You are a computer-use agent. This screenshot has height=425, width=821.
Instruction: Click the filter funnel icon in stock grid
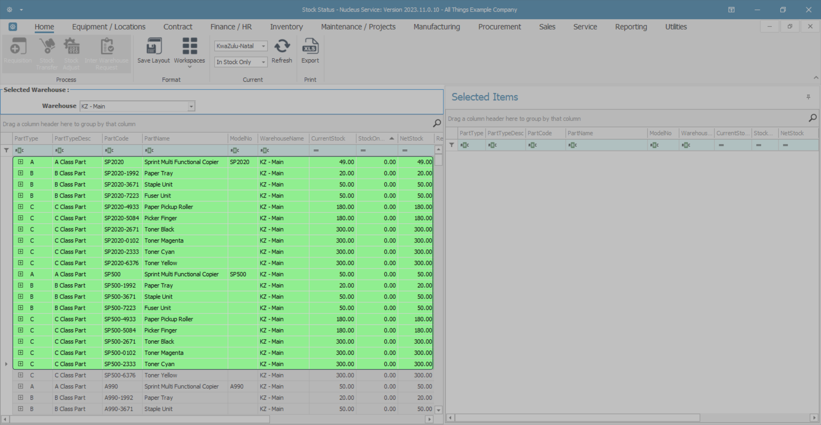(x=6, y=150)
